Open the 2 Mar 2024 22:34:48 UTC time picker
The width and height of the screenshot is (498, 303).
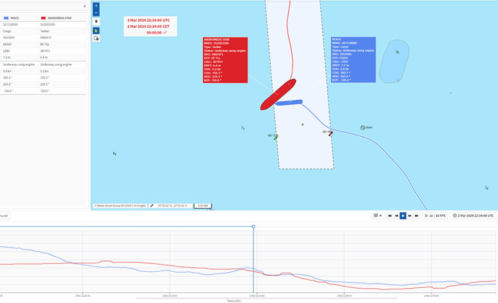click(x=473, y=216)
